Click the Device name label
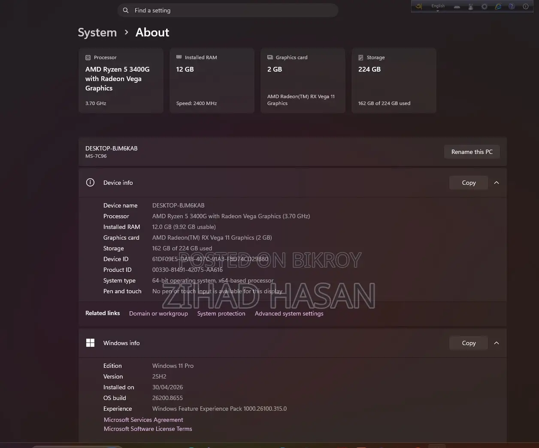The width and height of the screenshot is (539, 448). 121,205
